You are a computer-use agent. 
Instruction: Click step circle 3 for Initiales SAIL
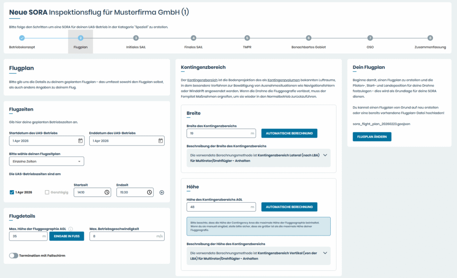(136, 38)
